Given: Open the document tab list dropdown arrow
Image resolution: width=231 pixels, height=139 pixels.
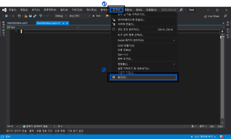Looking at the screenshot, I should pos(223,23).
